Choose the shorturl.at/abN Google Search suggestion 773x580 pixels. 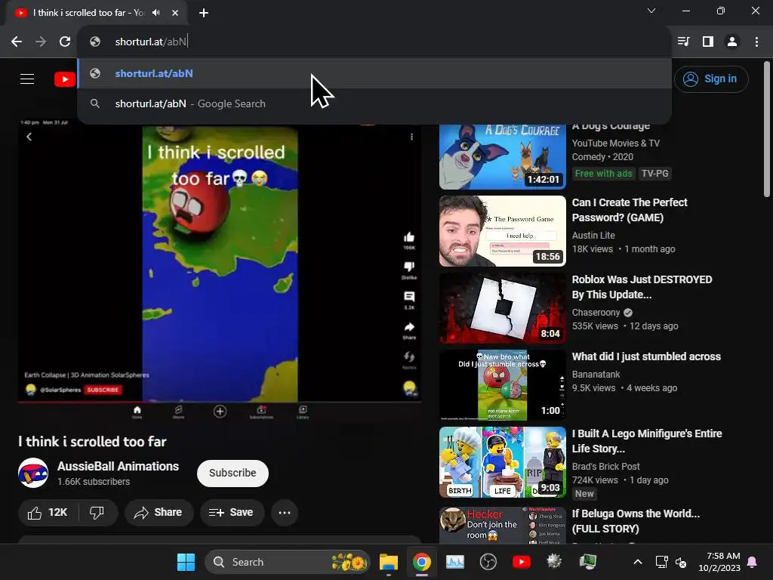[x=374, y=103]
